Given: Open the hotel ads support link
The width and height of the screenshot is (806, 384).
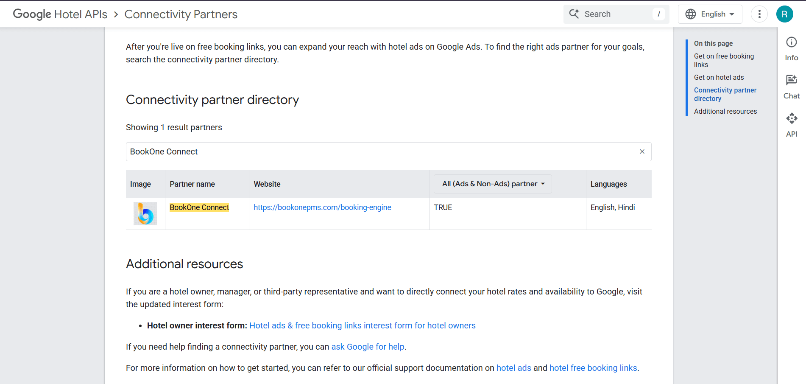Looking at the screenshot, I should tap(513, 368).
